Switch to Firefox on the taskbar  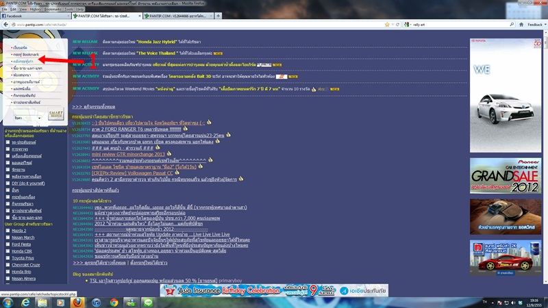click(x=77, y=303)
